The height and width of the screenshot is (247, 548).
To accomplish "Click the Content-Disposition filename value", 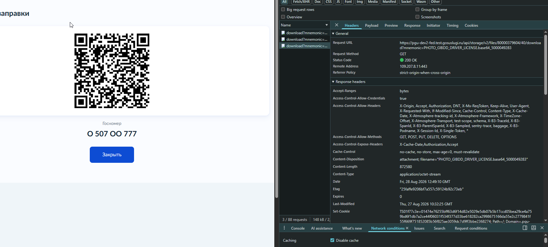I will 464,159.
